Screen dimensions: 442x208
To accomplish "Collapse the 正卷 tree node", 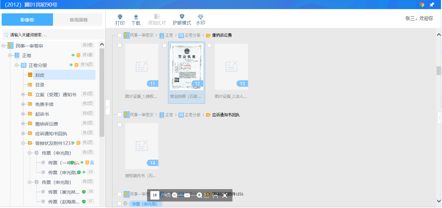I will point(10,56).
